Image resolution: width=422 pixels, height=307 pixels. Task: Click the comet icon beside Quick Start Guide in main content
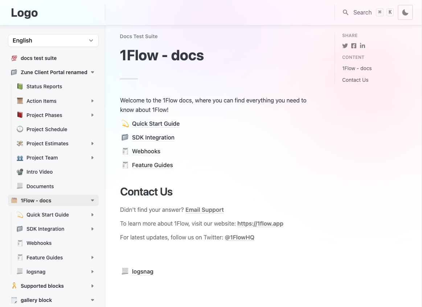click(x=125, y=124)
